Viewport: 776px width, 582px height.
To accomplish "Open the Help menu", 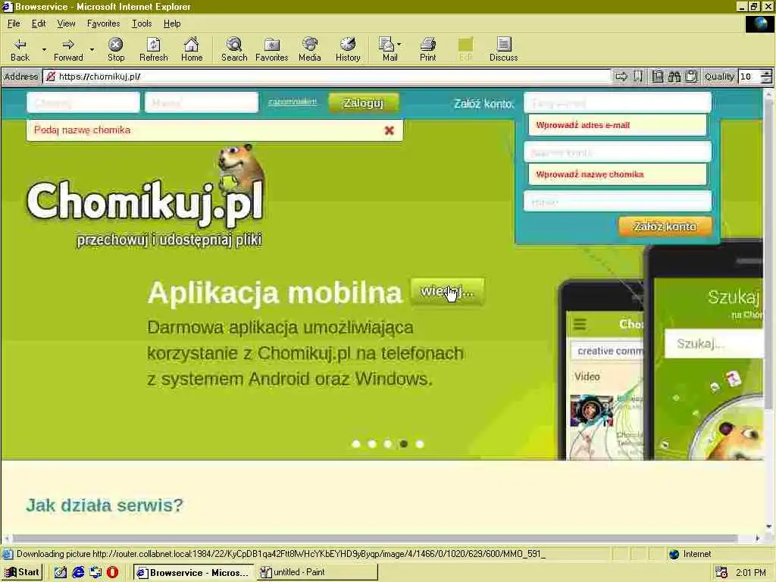I will [172, 23].
